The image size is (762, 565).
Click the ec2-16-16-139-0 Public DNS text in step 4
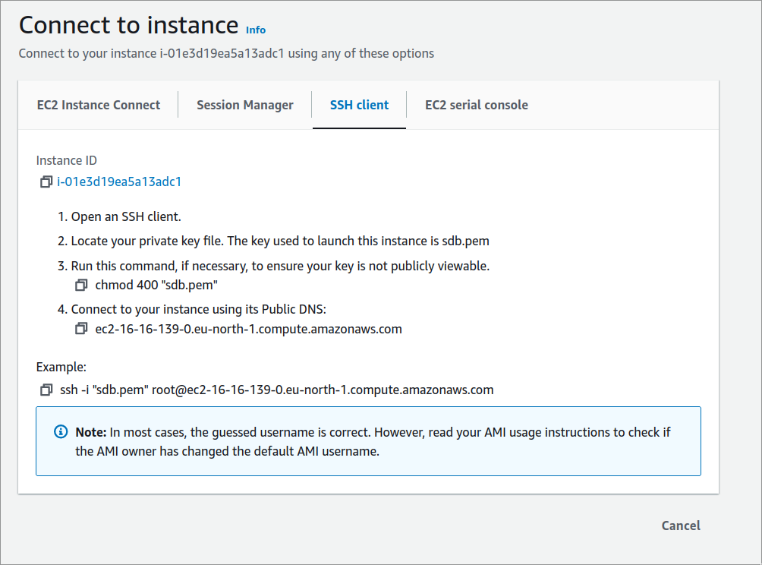(x=248, y=329)
